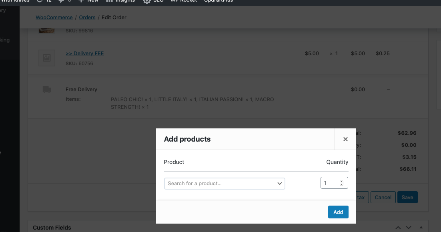Move Custom Fields panel down
441x232 pixels.
408,228
